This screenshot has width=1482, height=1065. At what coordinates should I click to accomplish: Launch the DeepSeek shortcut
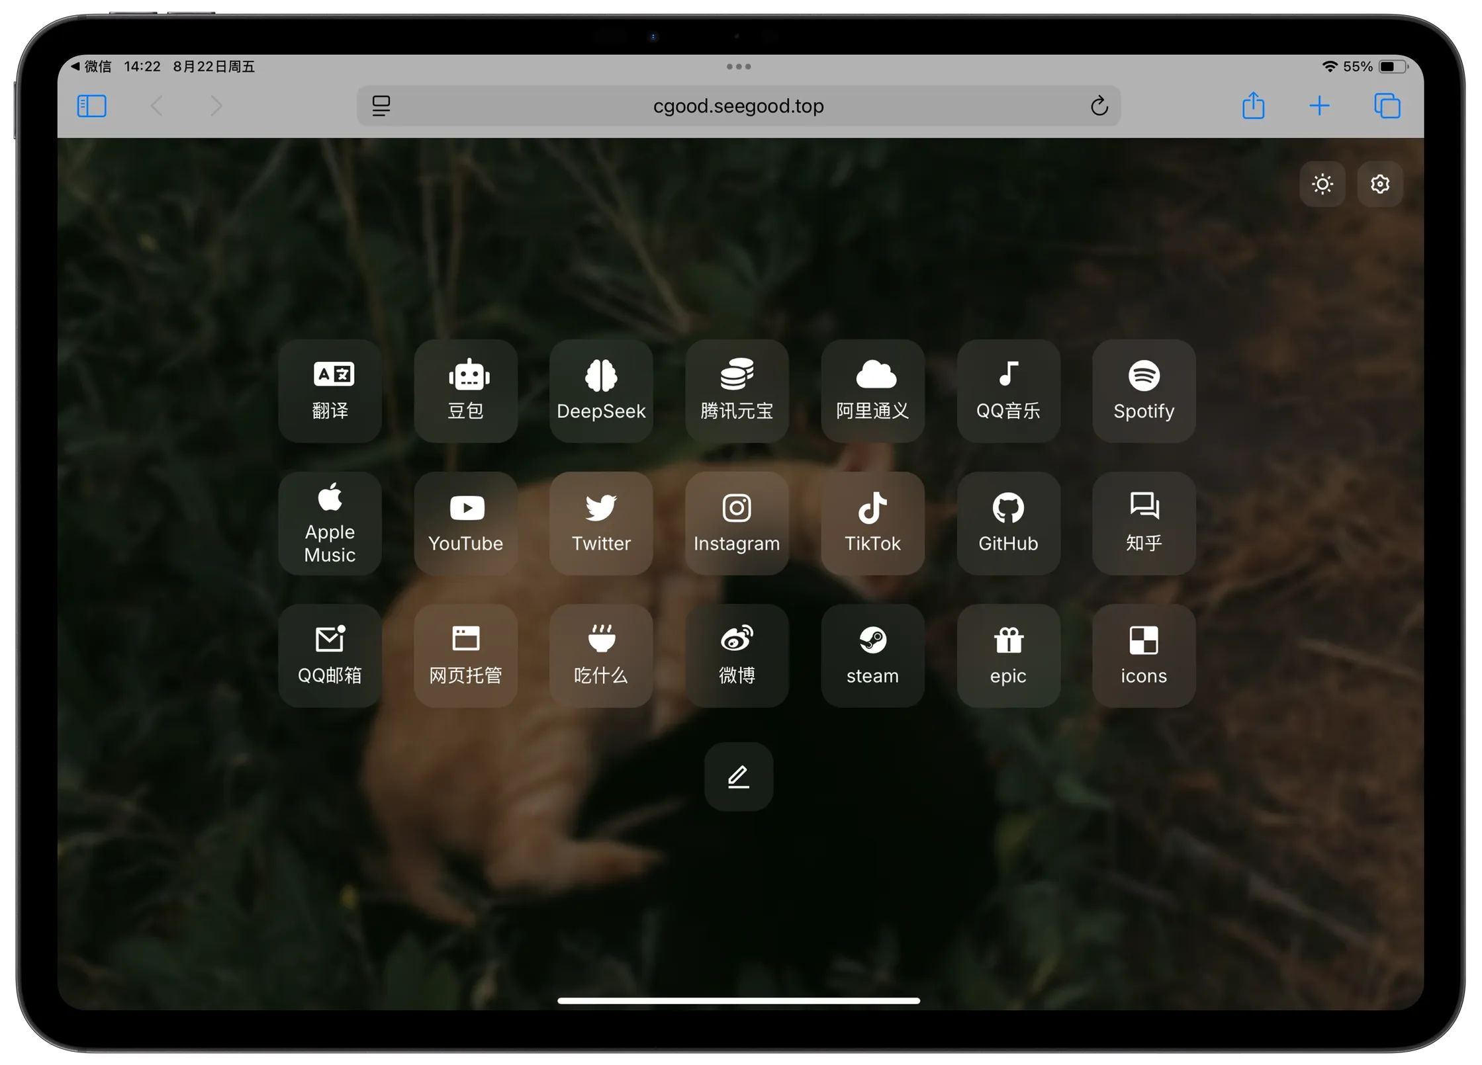[x=601, y=391]
